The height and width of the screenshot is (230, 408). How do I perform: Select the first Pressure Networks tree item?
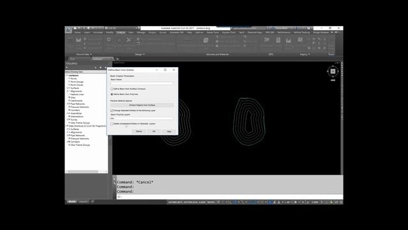coord(80,107)
